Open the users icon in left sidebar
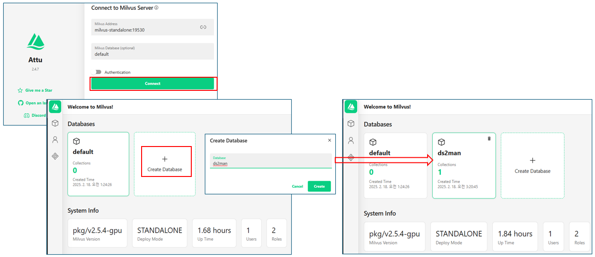This screenshot has width=595, height=257. coord(55,140)
